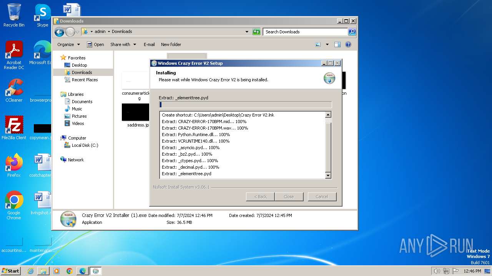This screenshot has height=276, width=492.
Task: Click the Forward arrow in Downloads window
Action: click(70, 32)
